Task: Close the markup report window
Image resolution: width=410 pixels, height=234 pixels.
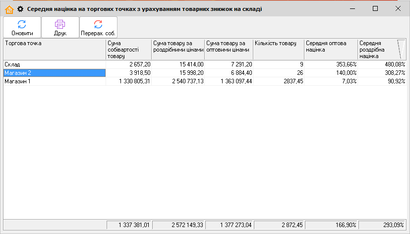Action: (398, 8)
